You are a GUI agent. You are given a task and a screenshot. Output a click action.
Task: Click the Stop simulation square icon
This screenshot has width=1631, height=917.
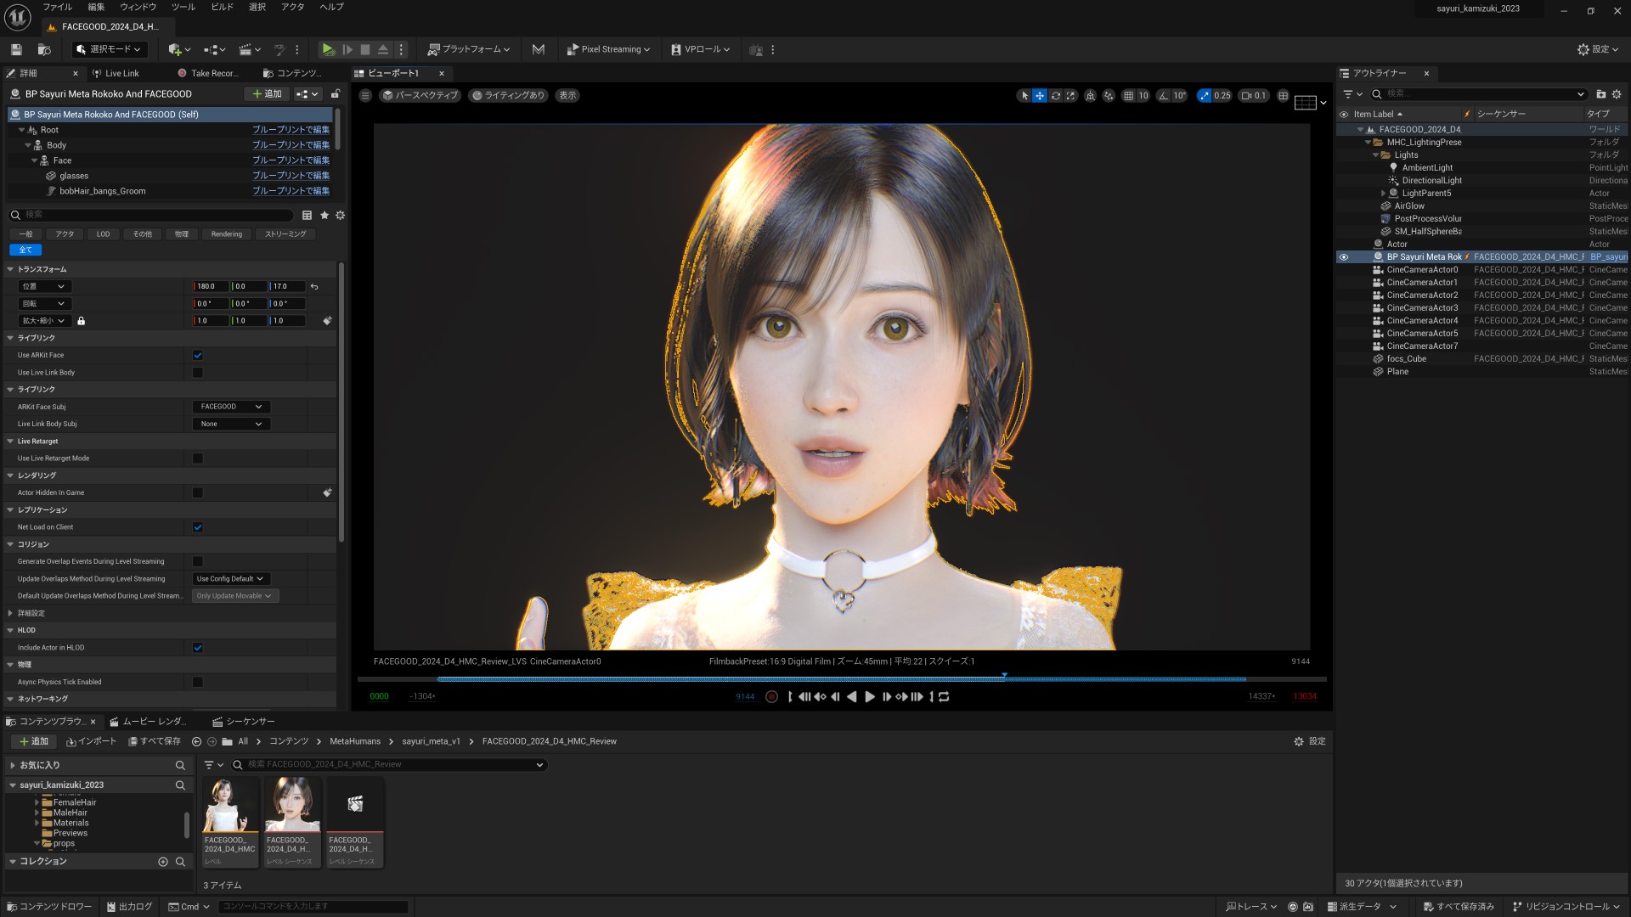[365, 49]
